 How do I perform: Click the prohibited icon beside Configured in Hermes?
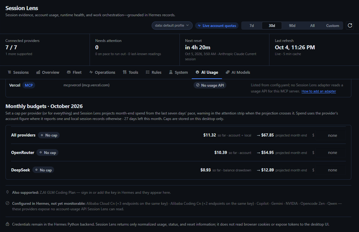[x=7, y=203]
